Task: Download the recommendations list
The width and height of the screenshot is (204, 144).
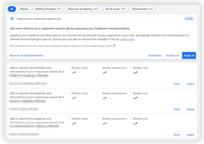Action: pyautogui.click(x=154, y=56)
